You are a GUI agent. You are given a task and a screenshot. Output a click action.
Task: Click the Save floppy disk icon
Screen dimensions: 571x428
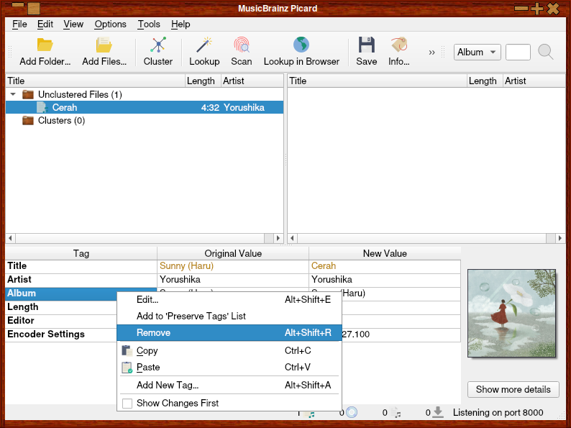click(x=366, y=45)
